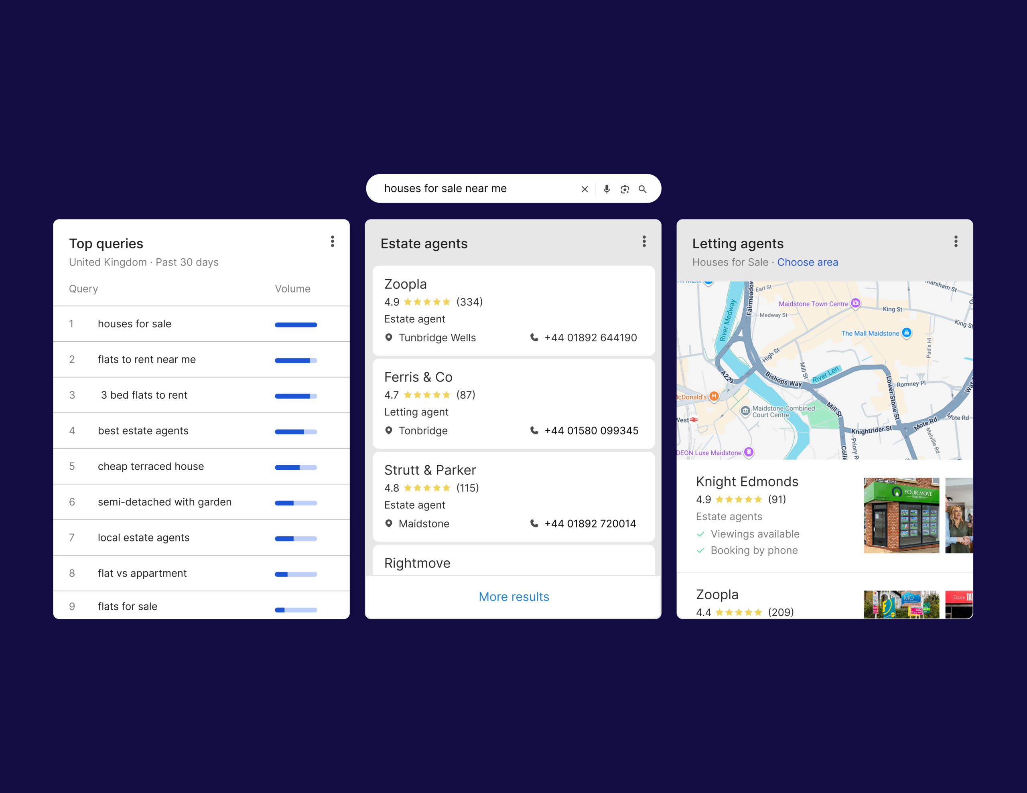Open the three-dot menu on Top queries card
Viewport: 1027px width, 793px height.
(333, 241)
